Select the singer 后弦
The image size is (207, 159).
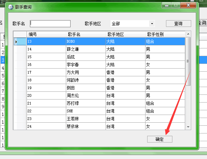pyautogui.click(x=86, y=57)
